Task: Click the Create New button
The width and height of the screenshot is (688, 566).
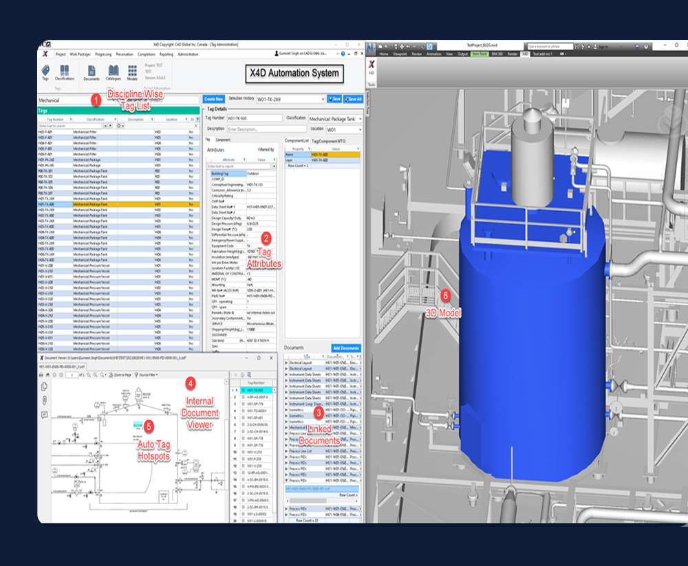Action: coord(214,99)
